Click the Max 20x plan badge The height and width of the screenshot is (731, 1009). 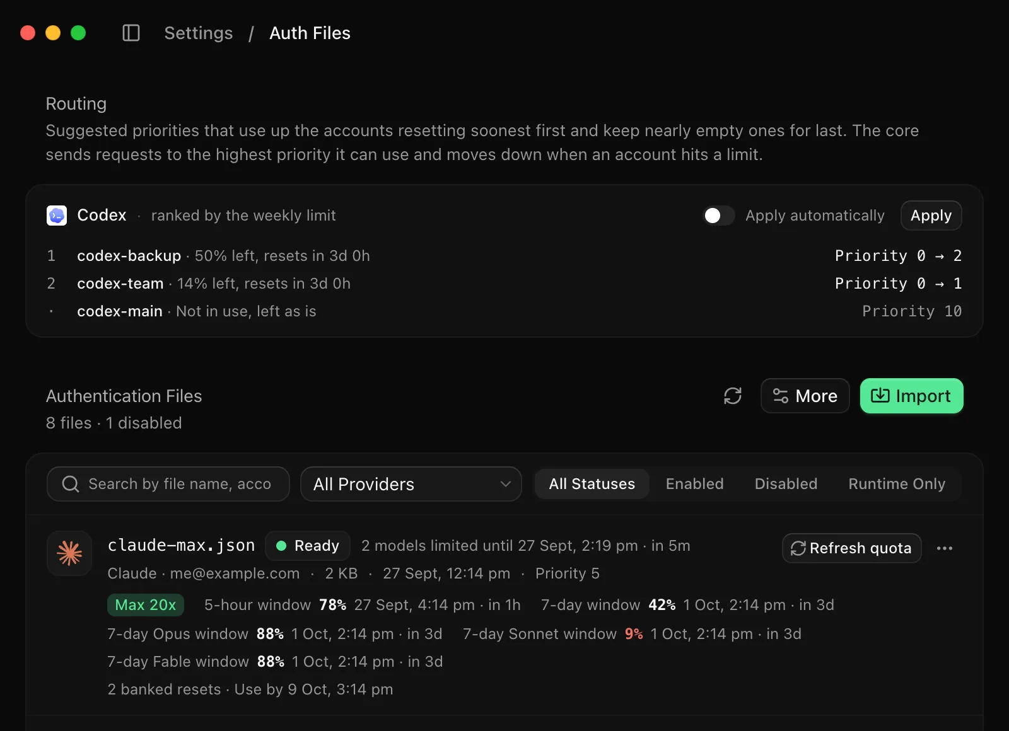pyautogui.click(x=146, y=605)
